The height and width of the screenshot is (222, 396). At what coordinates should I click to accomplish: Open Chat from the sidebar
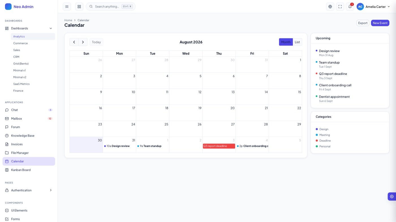[29, 110]
